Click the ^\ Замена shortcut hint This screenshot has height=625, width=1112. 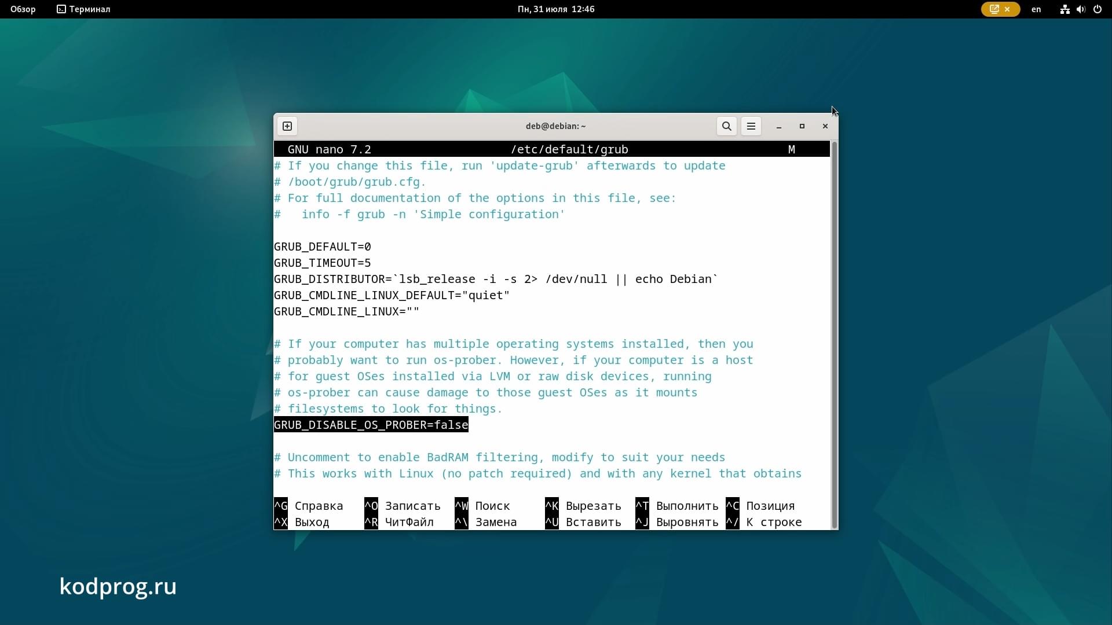click(x=486, y=522)
